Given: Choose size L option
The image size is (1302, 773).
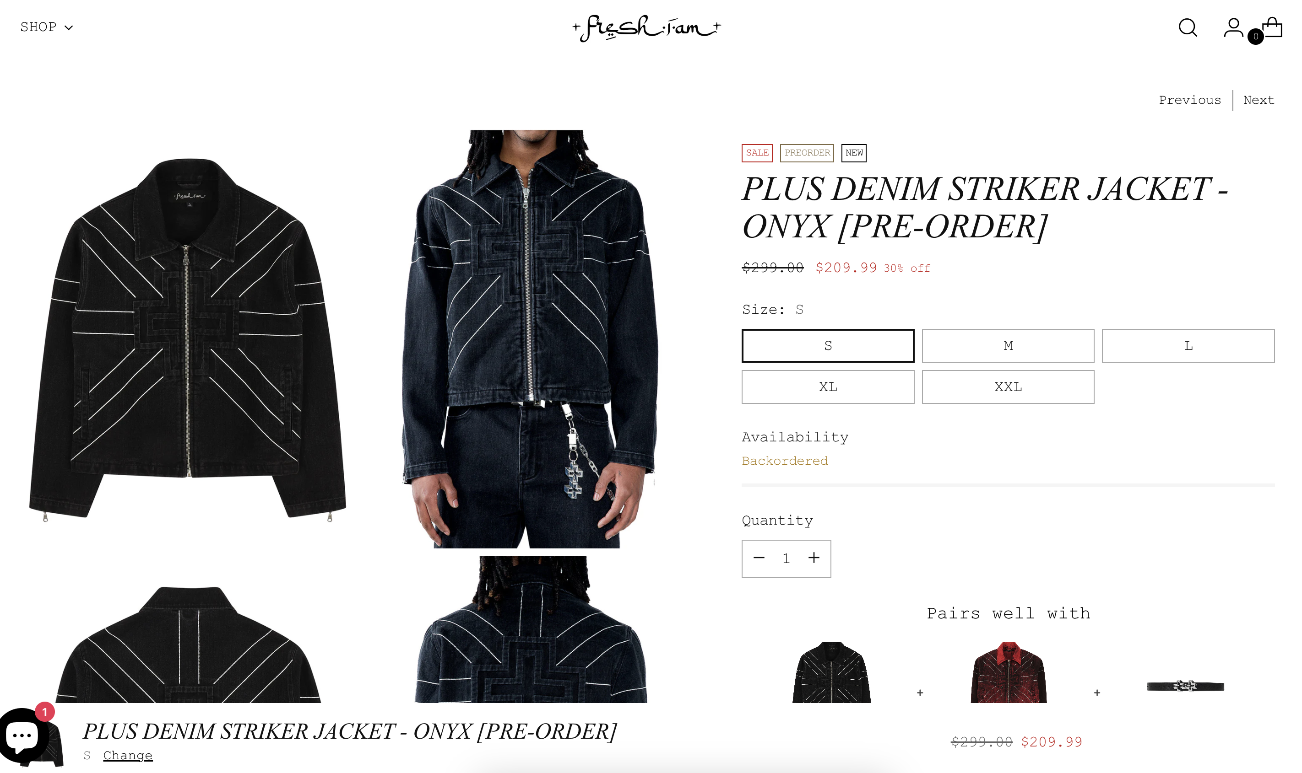Looking at the screenshot, I should click(x=1188, y=345).
